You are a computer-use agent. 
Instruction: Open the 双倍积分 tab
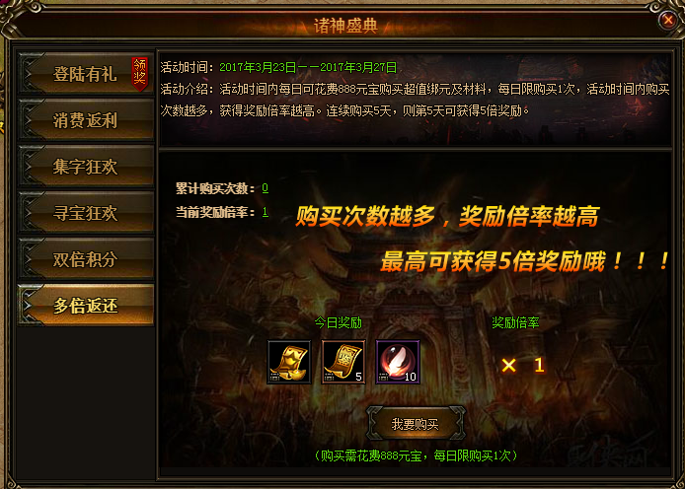coord(86,258)
